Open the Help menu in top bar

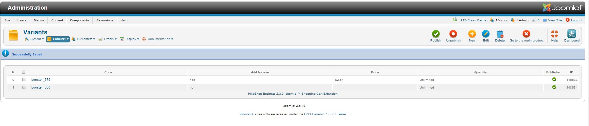[x=124, y=20]
